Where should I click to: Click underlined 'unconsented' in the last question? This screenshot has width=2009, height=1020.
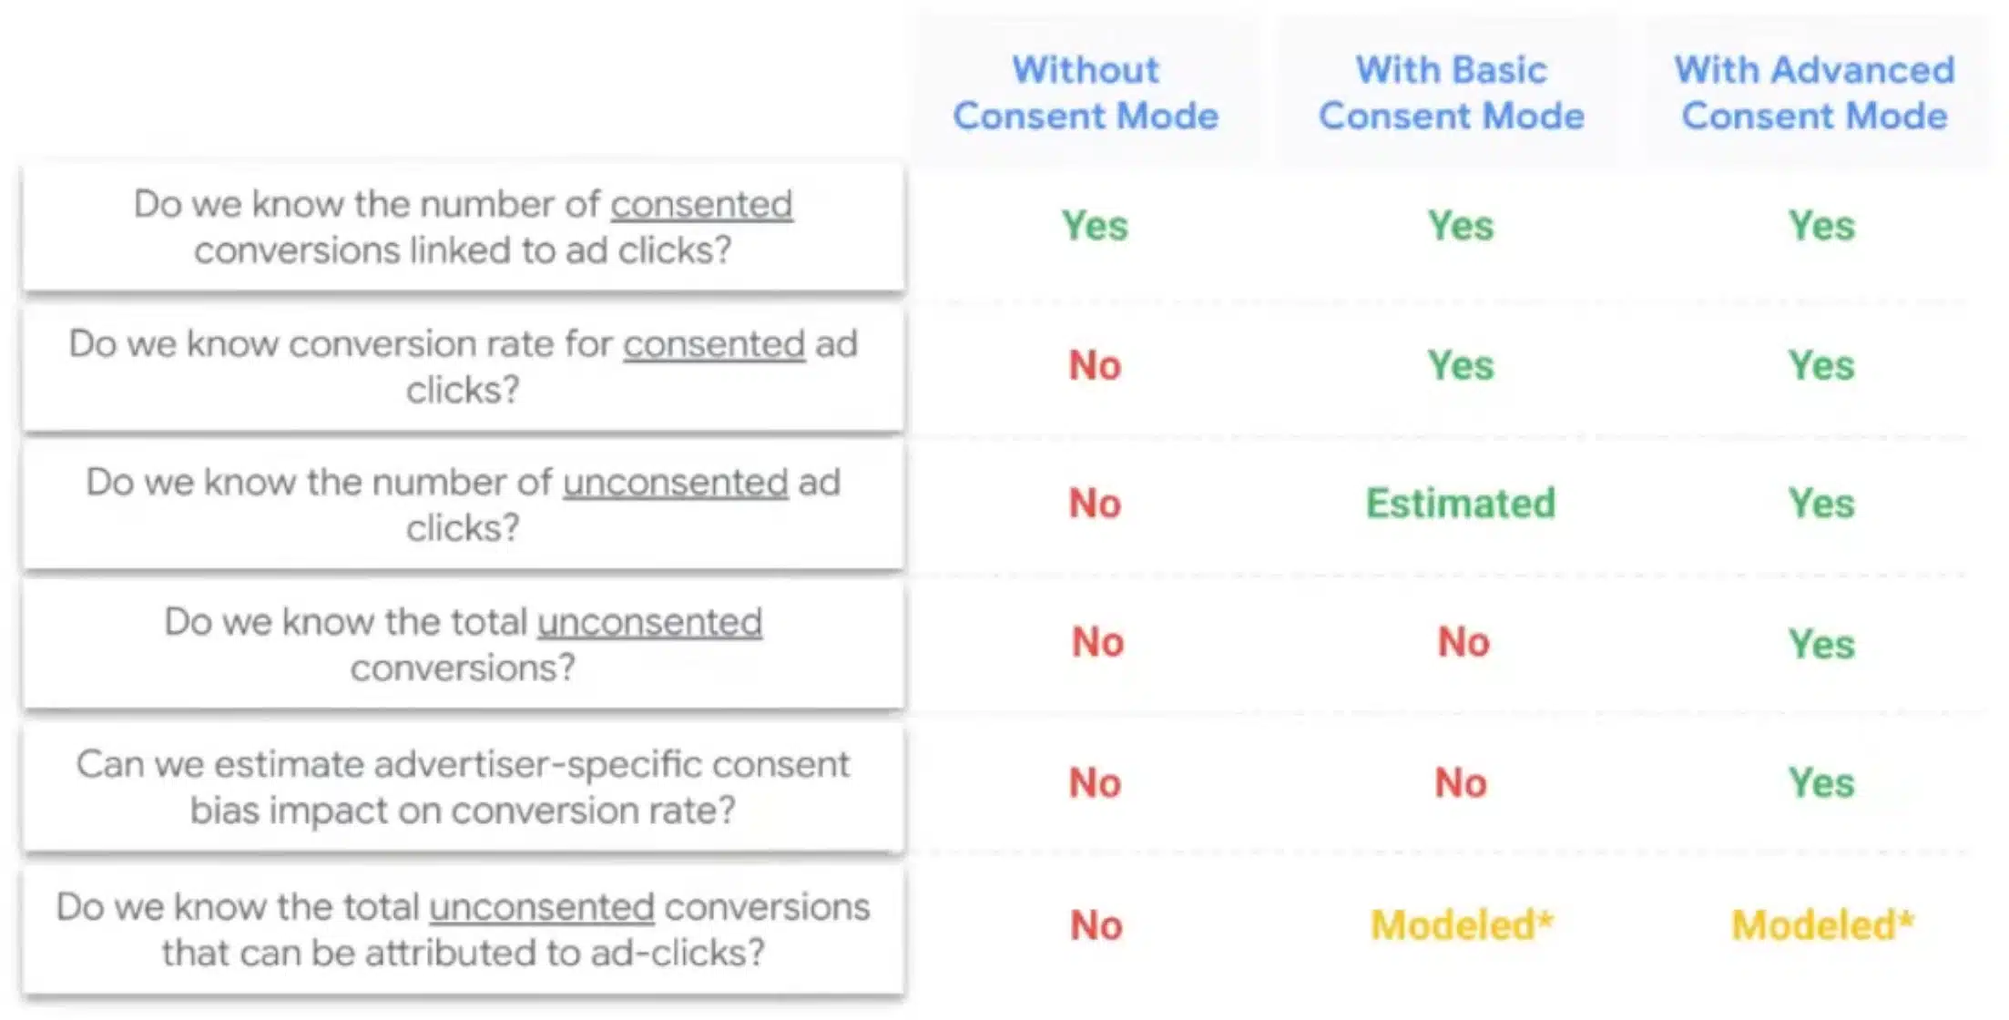(x=542, y=908)
